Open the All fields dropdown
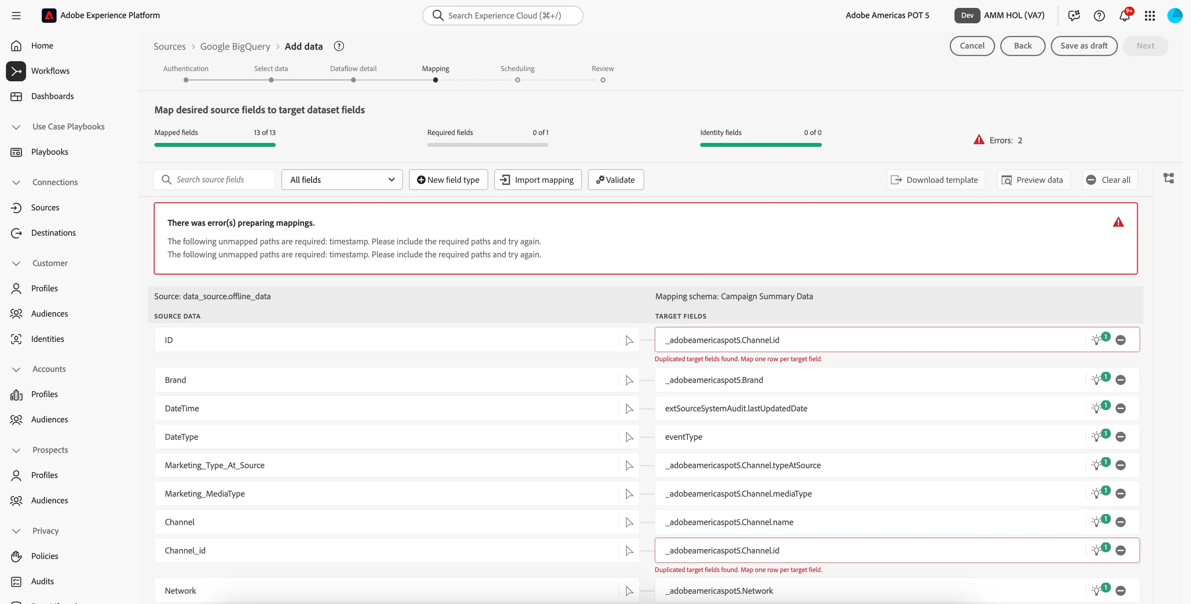1191x604 pixels. click(x=342, y=179)
